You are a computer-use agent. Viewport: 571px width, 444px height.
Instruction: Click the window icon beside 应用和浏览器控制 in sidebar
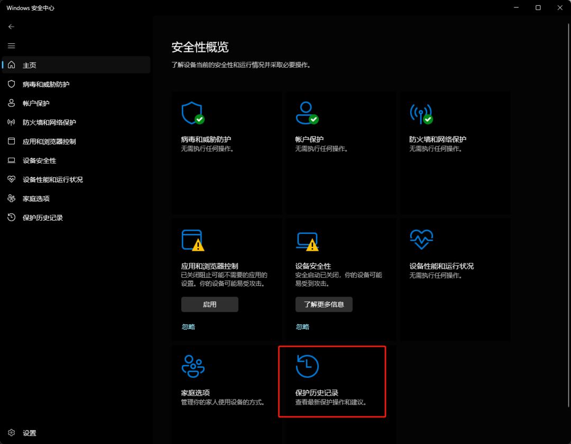pyautogui.click(x=11, y=141)
